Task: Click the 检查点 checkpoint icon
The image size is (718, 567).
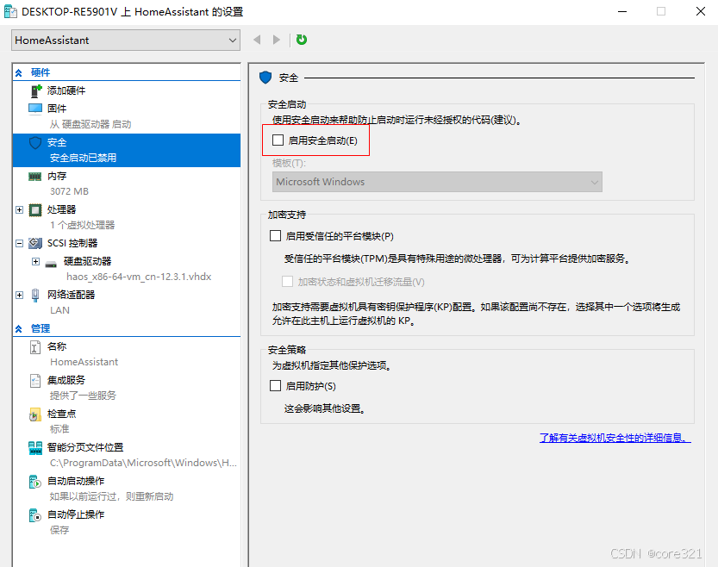Action: [35, 414]
